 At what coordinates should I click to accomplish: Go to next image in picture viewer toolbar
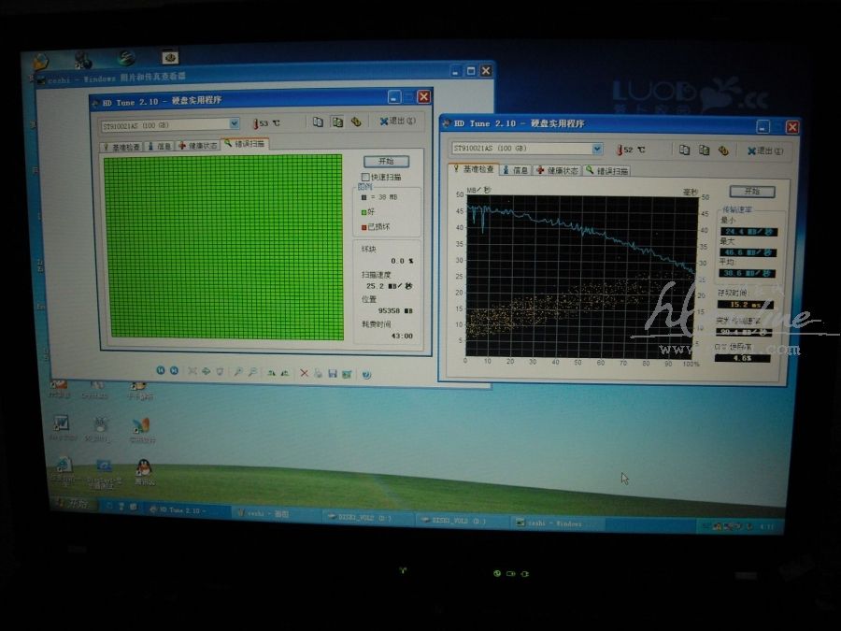point(175,371)
